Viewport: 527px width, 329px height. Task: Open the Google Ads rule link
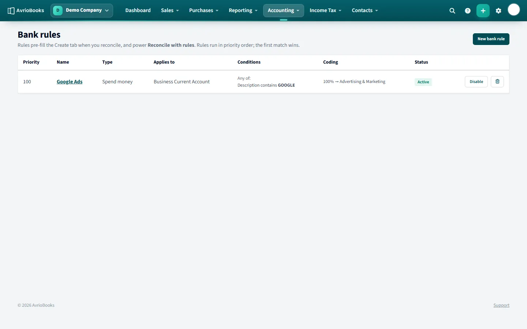(x=70, y=82)
